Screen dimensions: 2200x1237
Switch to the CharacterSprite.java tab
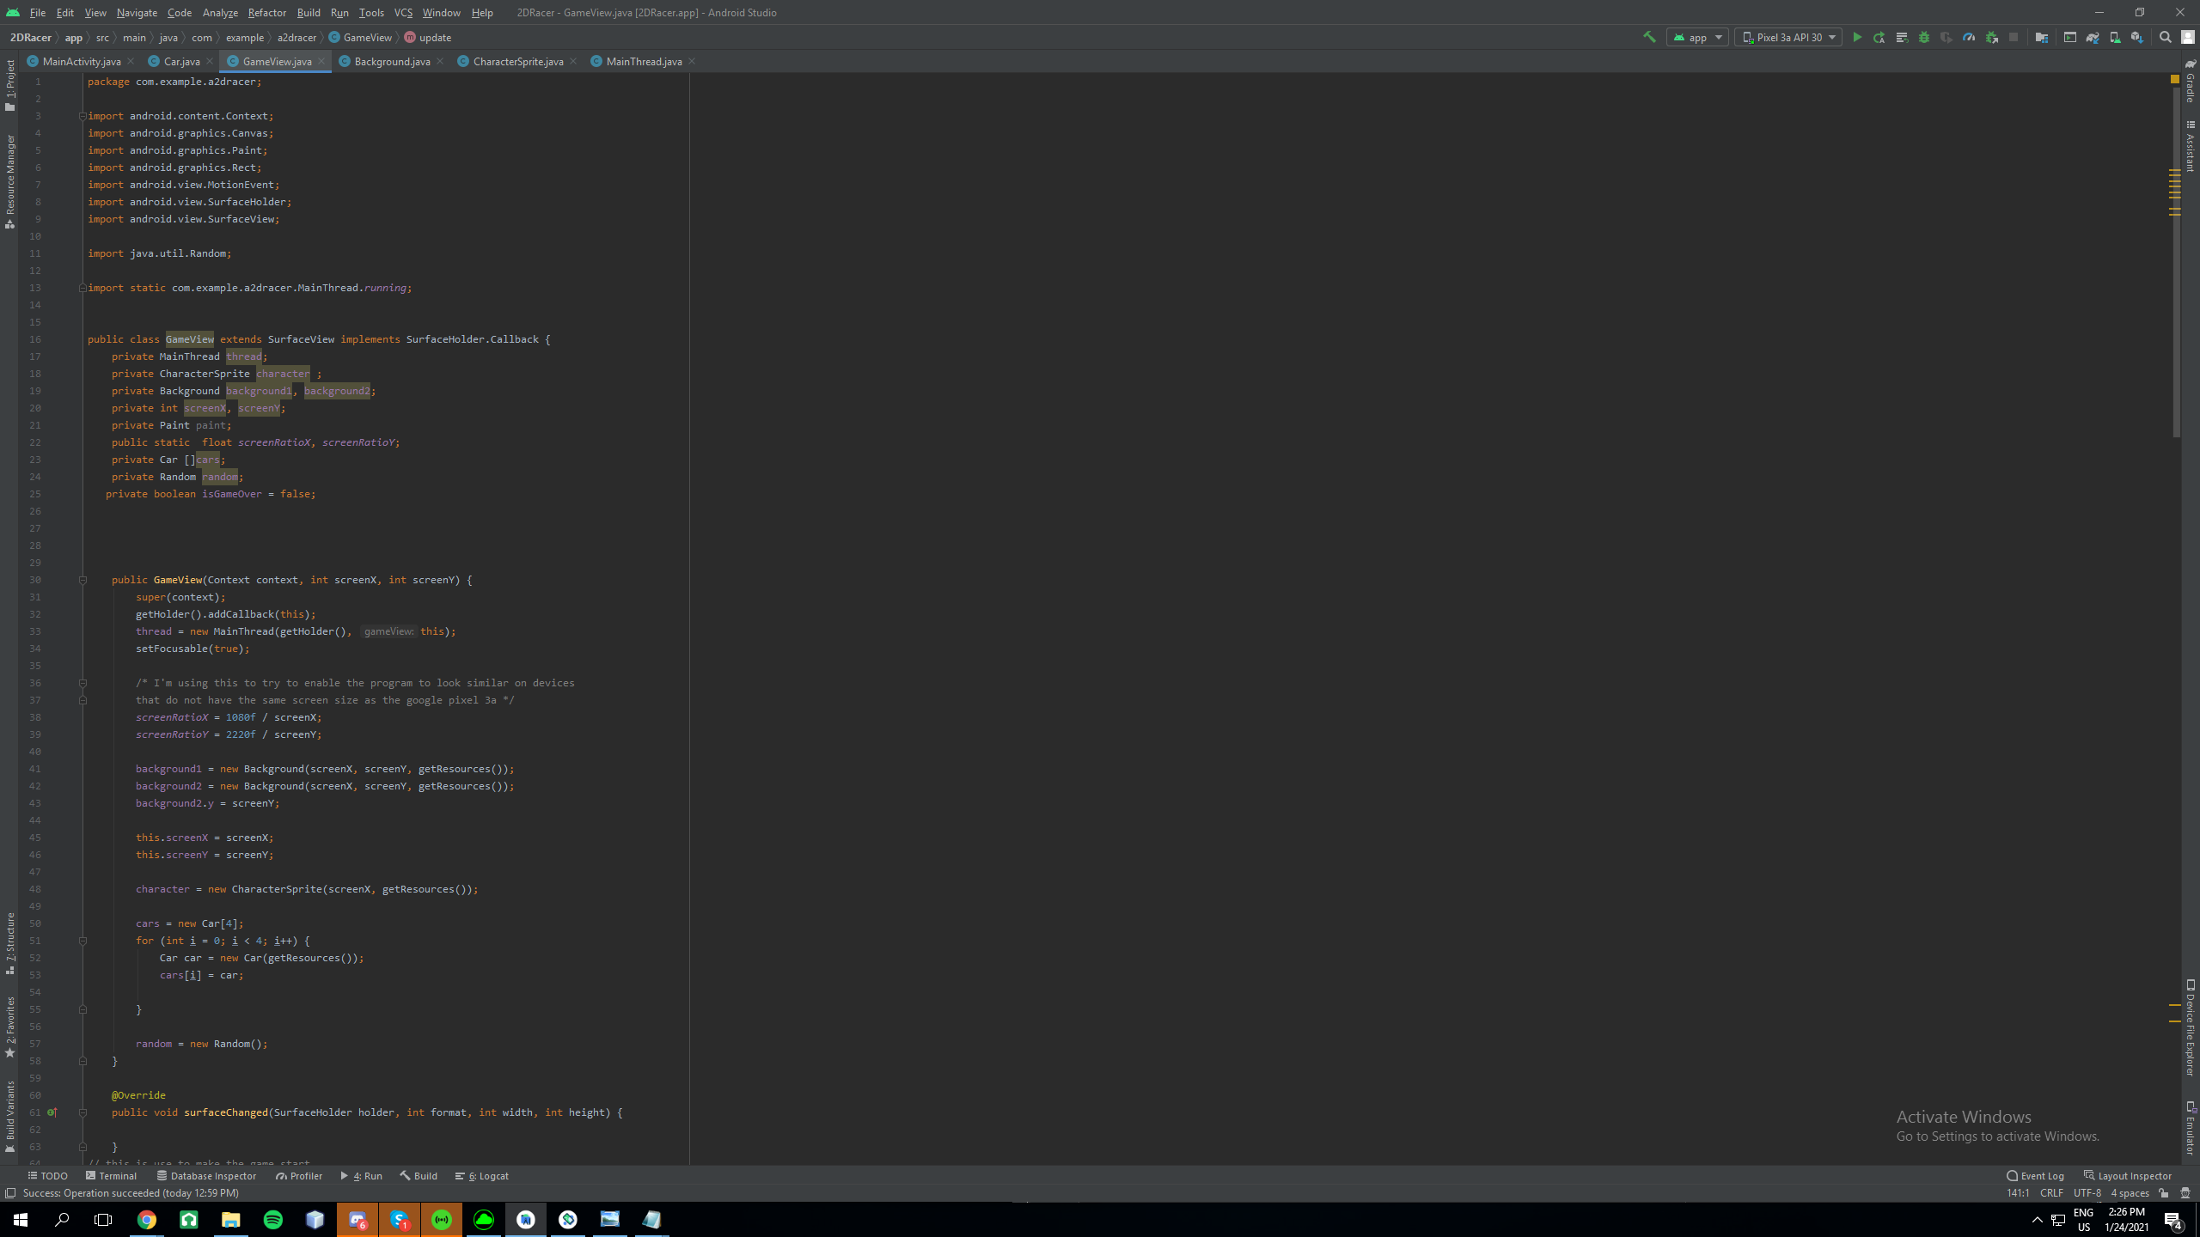click(x=517, y=61)
